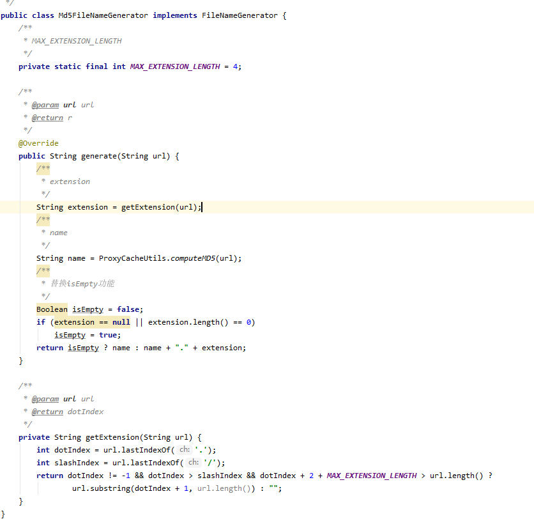Click ProxyCacheUtils class reference

(132, 258)
